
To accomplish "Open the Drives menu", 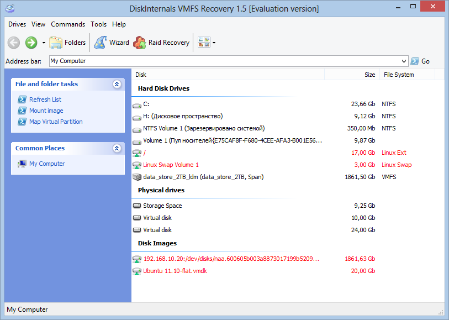I will pyautogui.click(x=17, y=24).
